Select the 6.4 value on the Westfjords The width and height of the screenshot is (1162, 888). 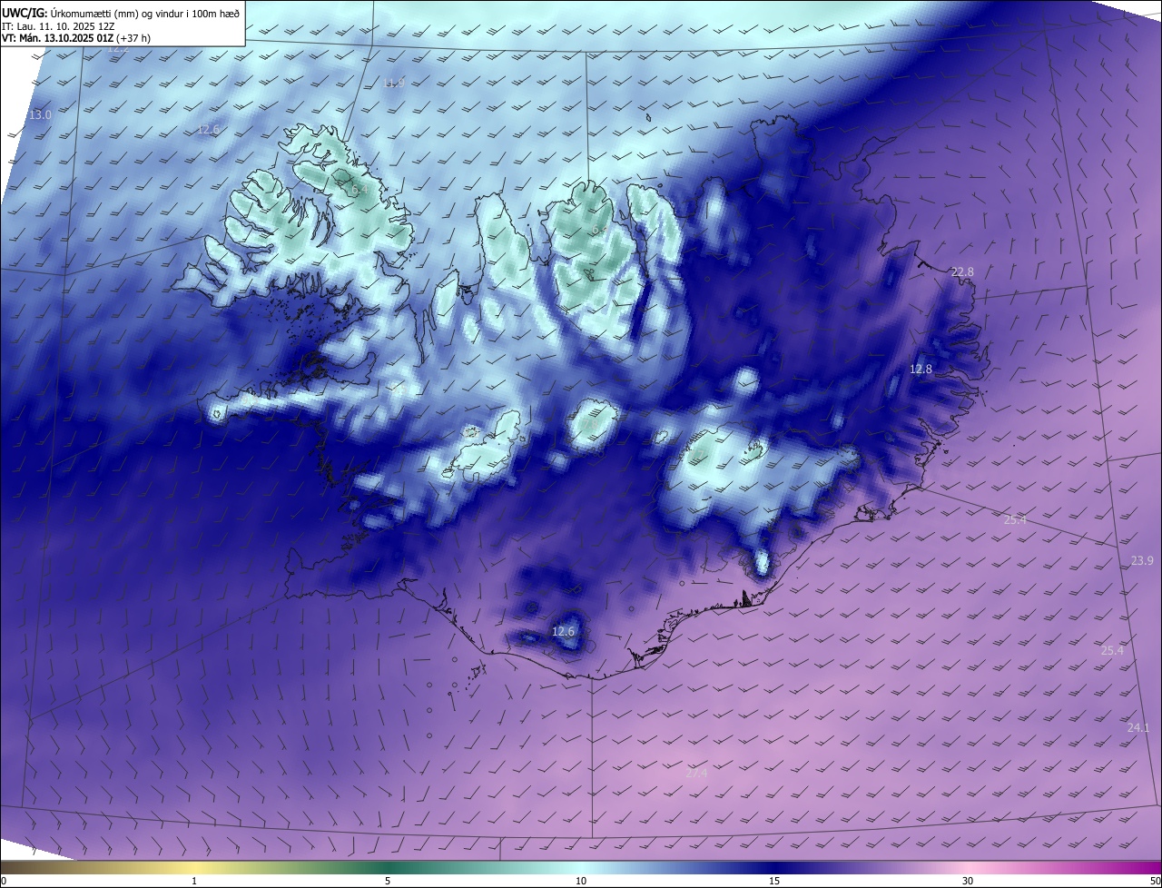(358, 191)
